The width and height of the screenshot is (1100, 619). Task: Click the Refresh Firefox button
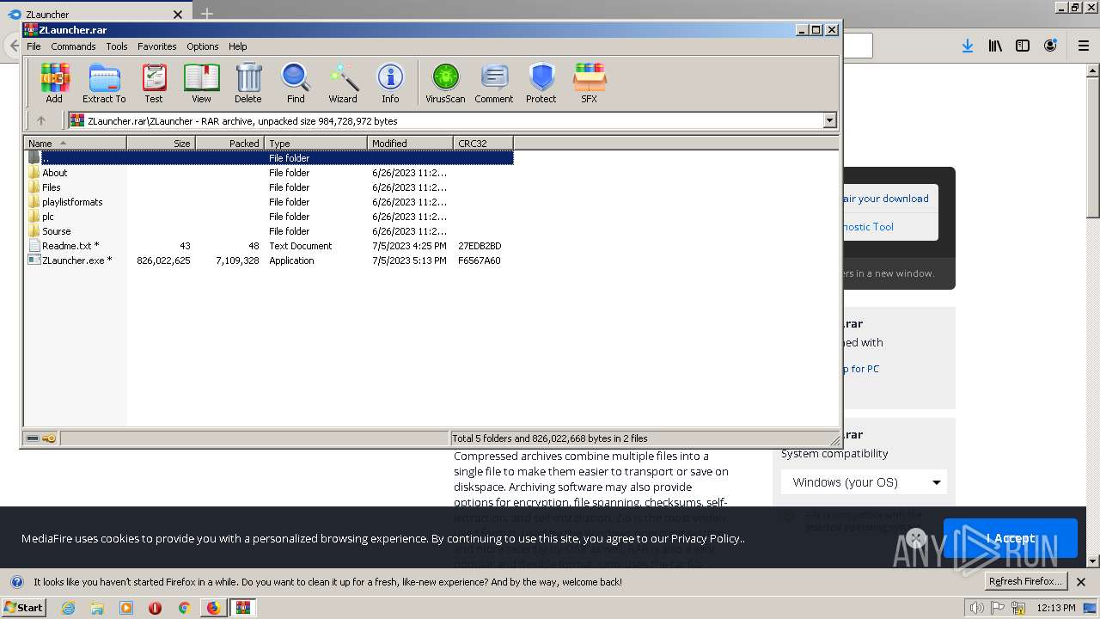(x=1025, y=582)
